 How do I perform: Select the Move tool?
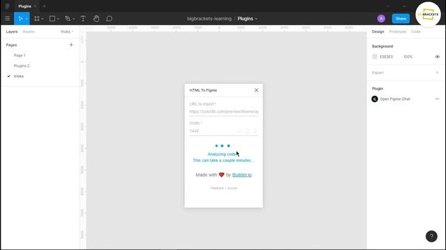click(20, 19)
